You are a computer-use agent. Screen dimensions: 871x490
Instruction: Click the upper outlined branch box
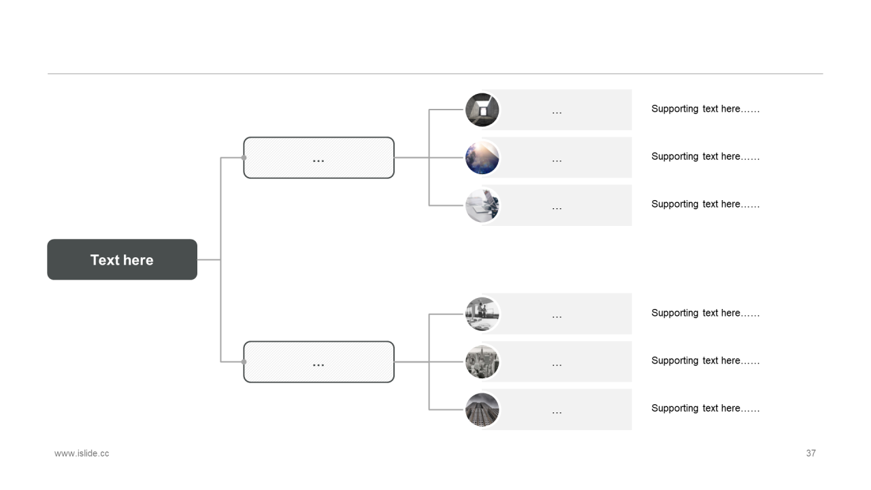[319, 158]
